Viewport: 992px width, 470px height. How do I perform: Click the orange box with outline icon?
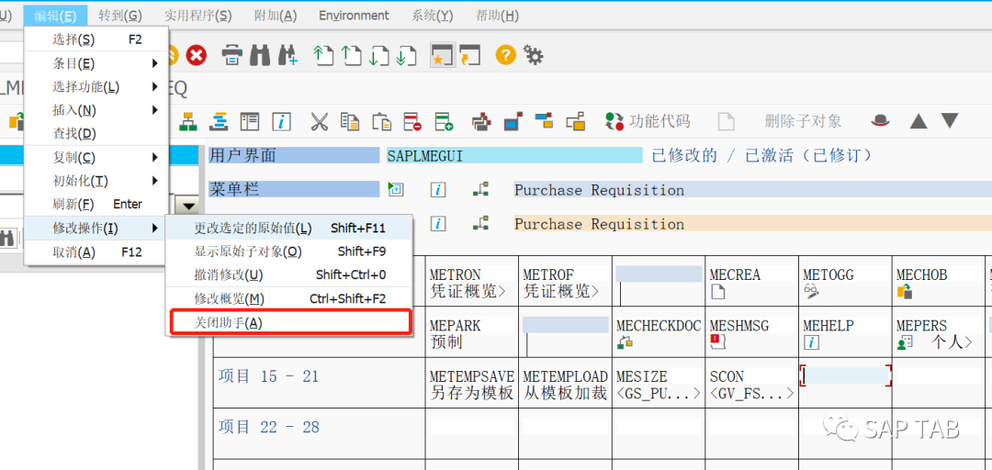pyautogui.click(x=576, y=121)
